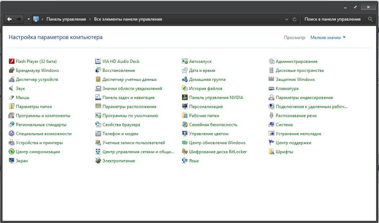This screenshot has height=223, width=379.
Task: Click the Электропитание icon
Action: (x=98, y=161)
